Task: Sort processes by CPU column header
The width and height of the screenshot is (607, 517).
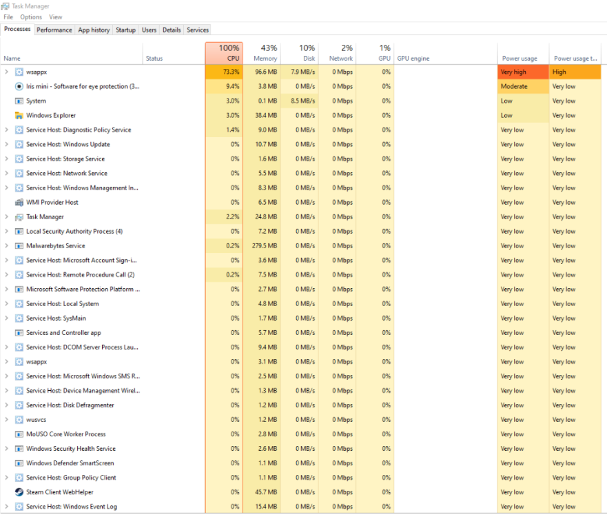Action: point(224,53)
